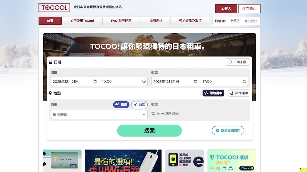Click the TOCOO! logo
The image size is (307, 172).
tap(54, 8)
